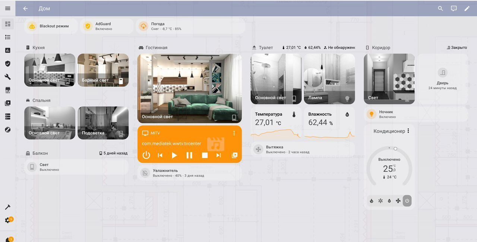Open the media play-box icon in sidebar
Viewport: 477px width, 242px height.
[8, 103]
